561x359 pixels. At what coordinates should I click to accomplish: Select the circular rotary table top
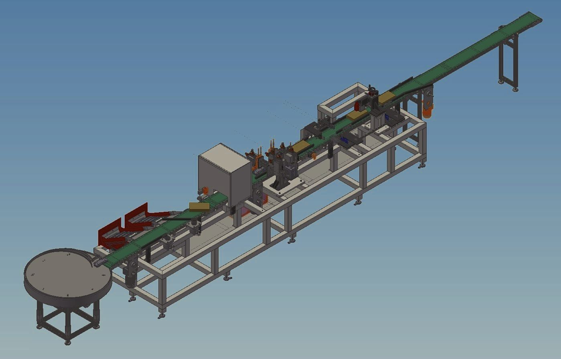[67, 274]
